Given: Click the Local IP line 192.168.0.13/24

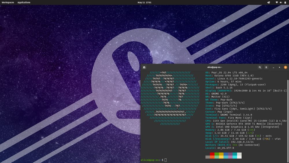Looking at the screenshot, I should click(229, 142).
